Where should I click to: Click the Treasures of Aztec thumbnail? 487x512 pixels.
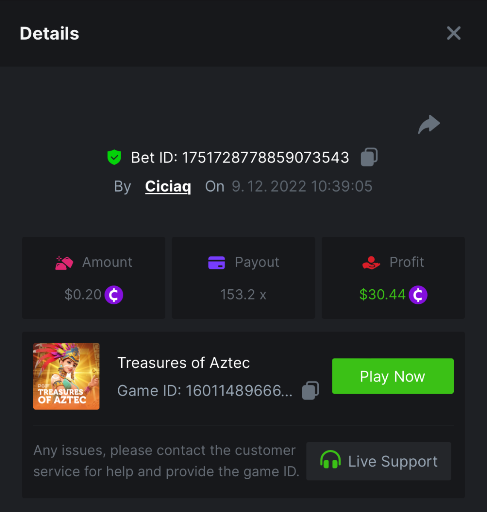click(67, 376)
